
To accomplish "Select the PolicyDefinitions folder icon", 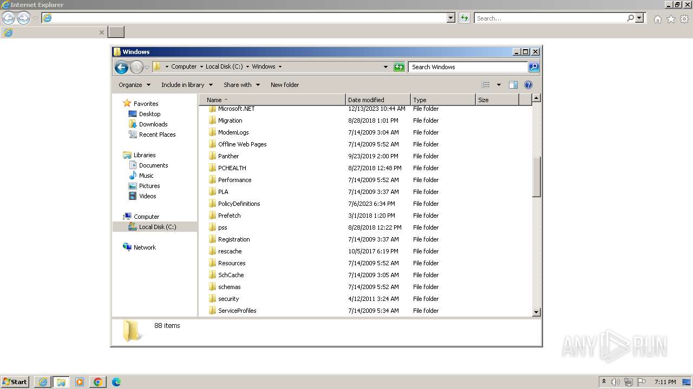I will pos(212,204).
